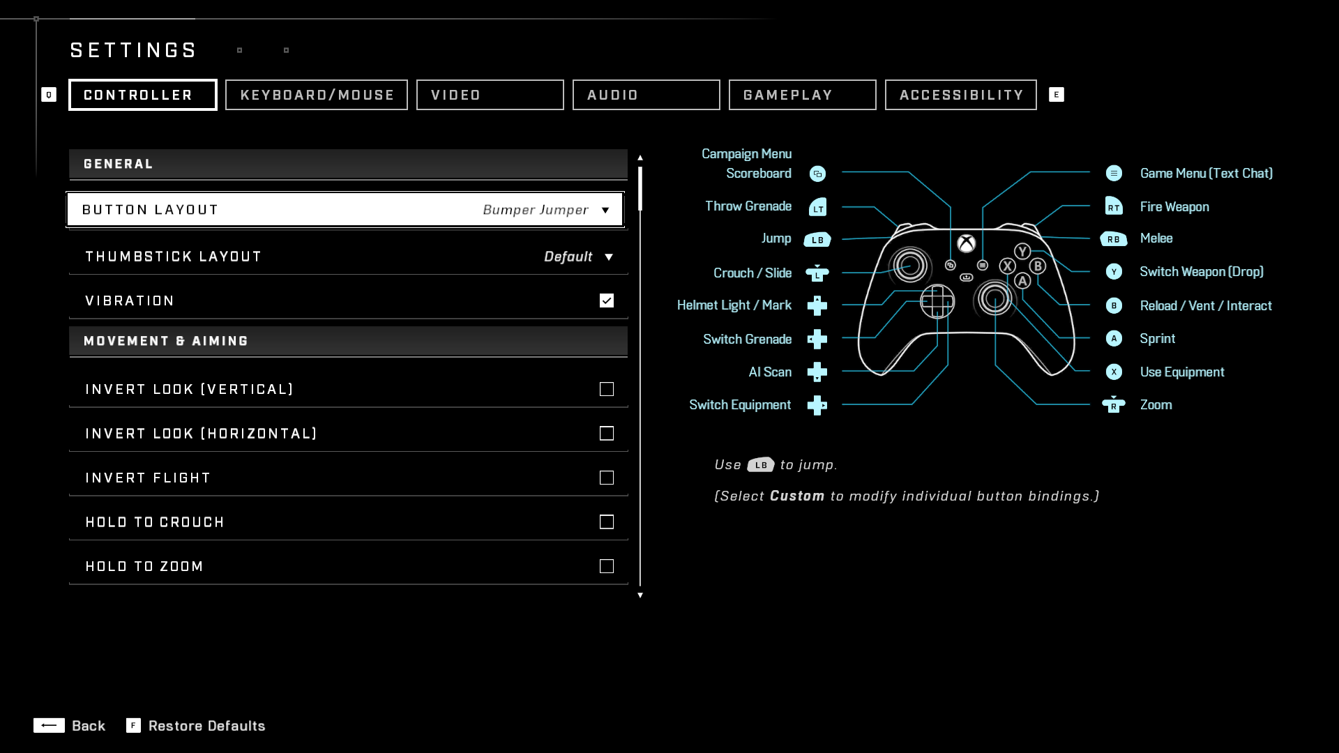Click the right stick Zoom icon
The height and width of the screenshot is (753, 1339).
tap(1114, 405)
